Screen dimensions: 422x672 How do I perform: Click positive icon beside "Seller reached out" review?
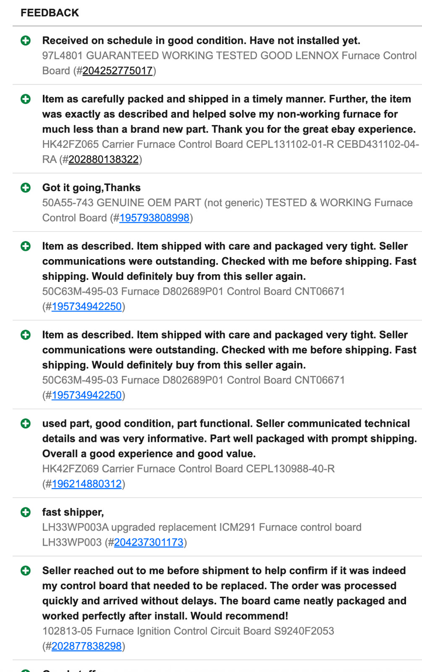26,570
